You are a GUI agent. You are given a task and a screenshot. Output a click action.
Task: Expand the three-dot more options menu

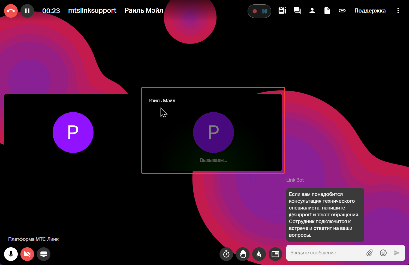point(398,11)
